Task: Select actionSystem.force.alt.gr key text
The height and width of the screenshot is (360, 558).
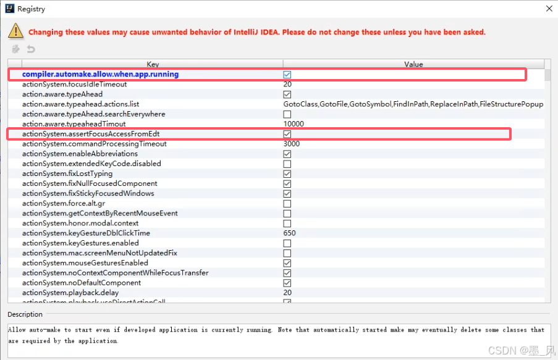Action: [64, 204]
